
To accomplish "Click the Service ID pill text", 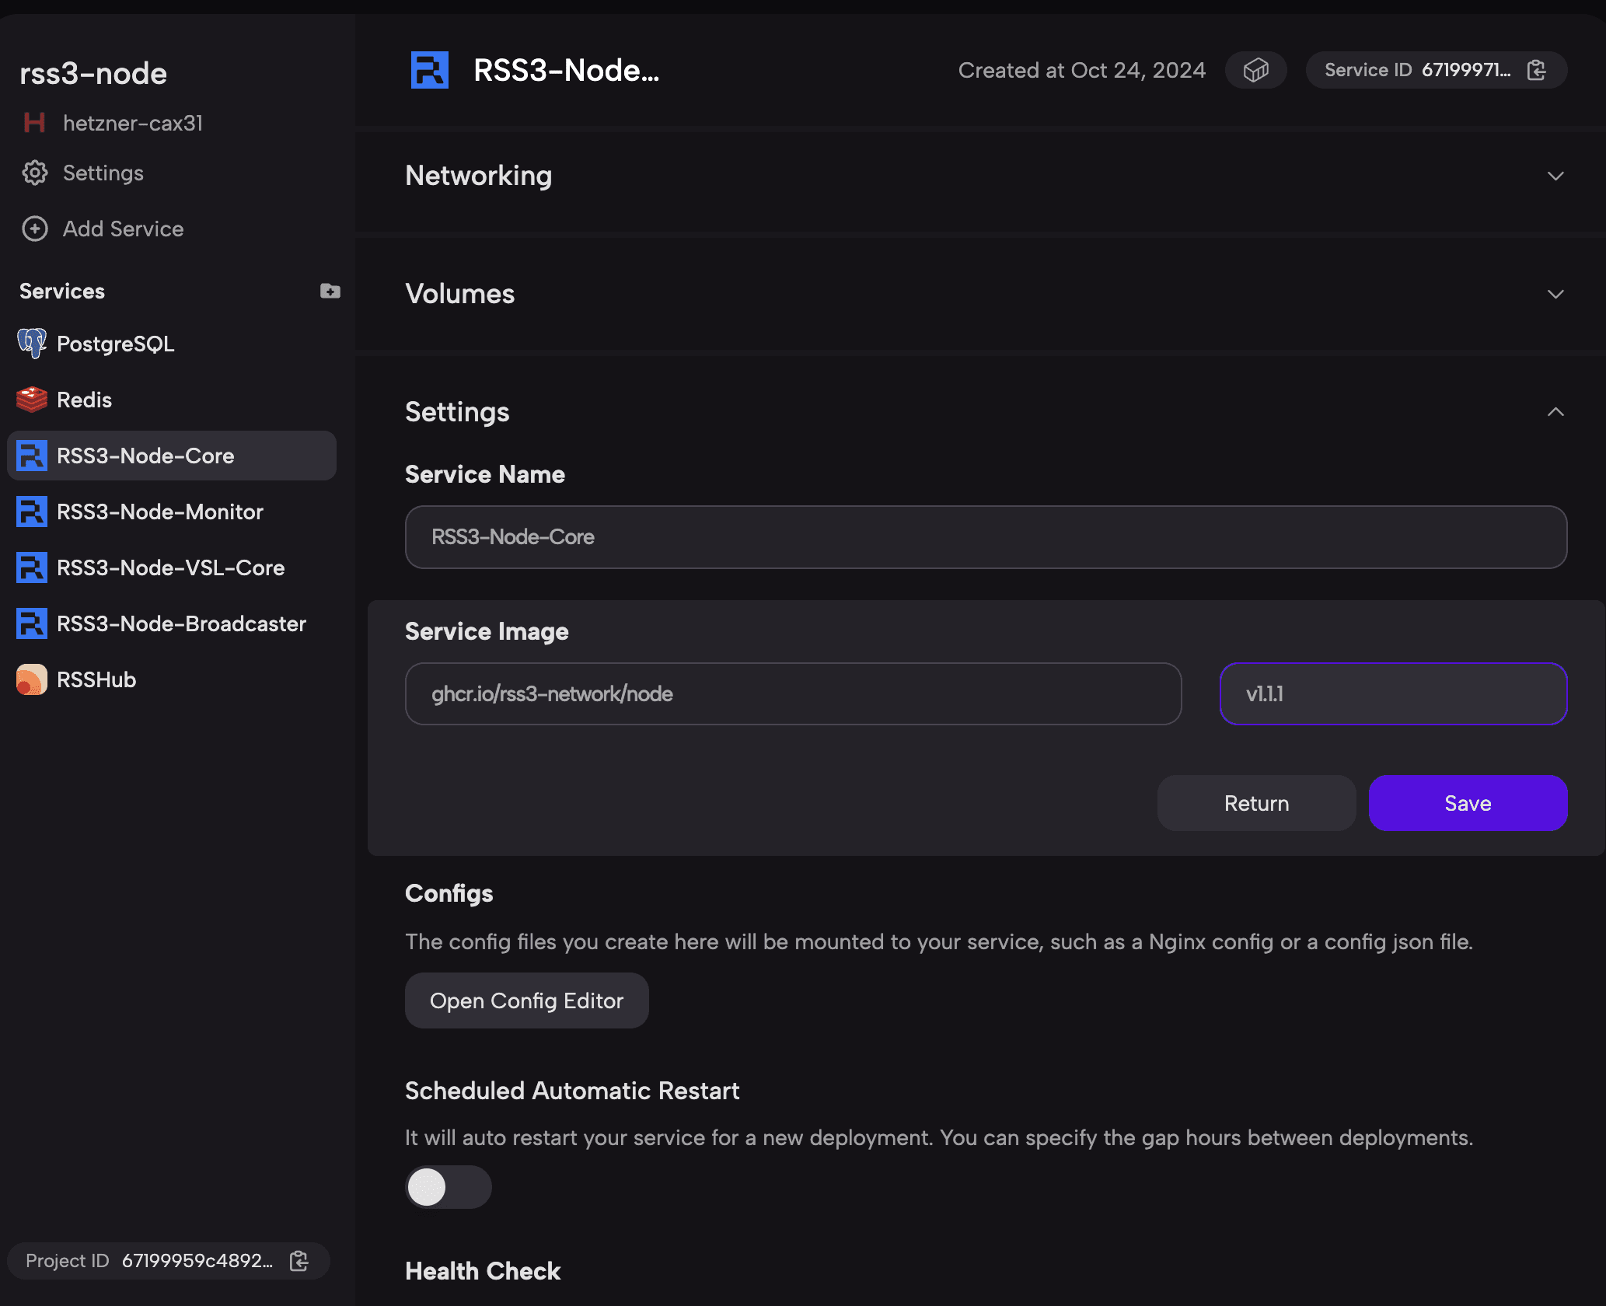I will 1418,70.
